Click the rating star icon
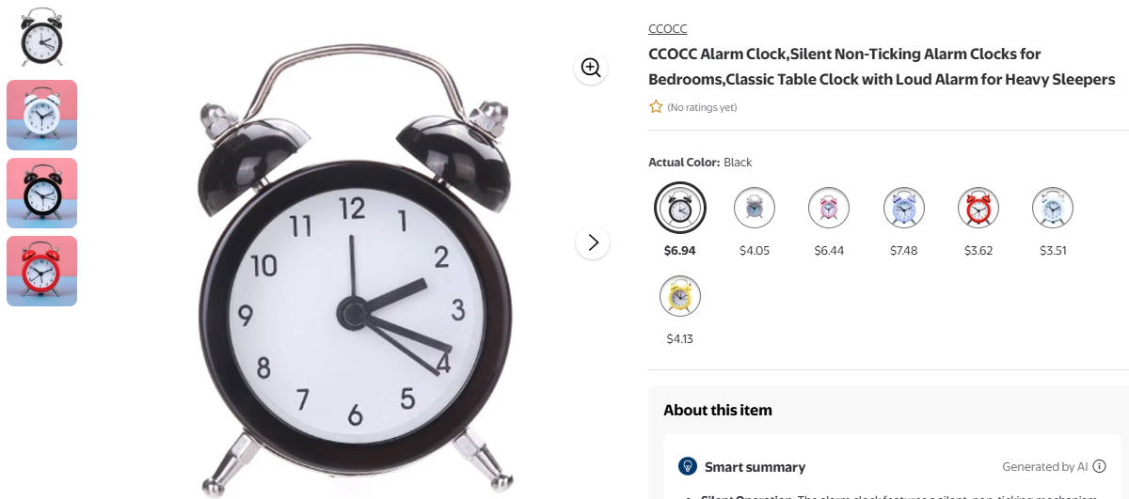This screenshot has height=499, width=1129. click(x=656, y=107)
